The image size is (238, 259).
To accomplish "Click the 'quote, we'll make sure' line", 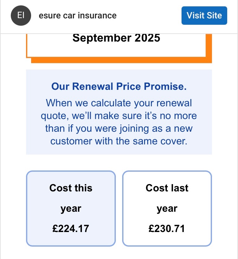I will point(119,116).
